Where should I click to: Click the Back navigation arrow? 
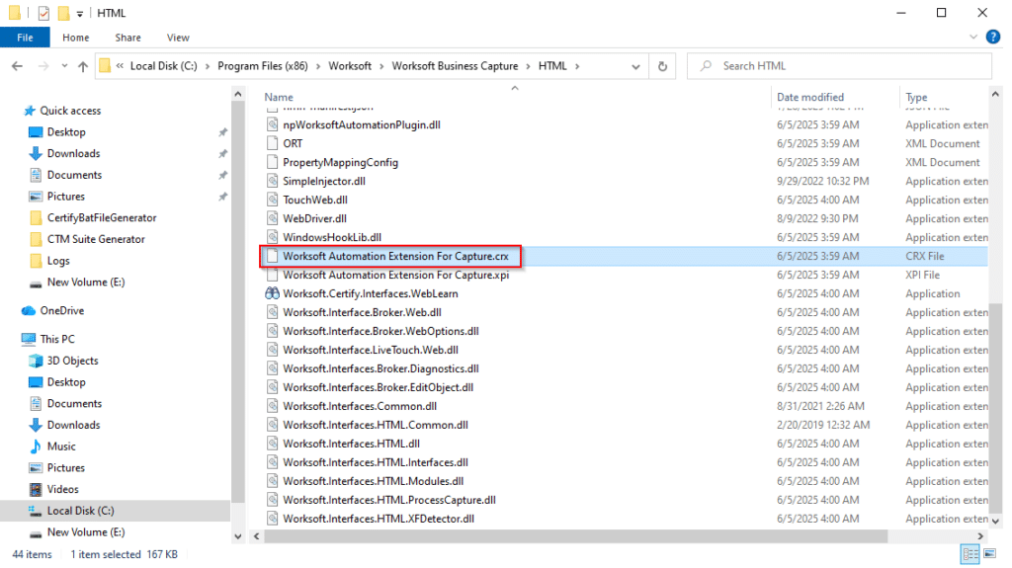18,66
